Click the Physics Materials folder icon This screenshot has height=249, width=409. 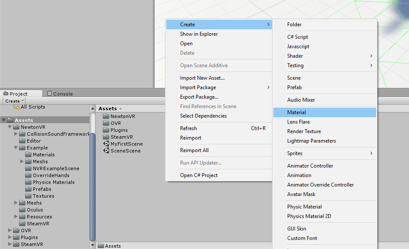pyautogui.click(x=28, y=182)
